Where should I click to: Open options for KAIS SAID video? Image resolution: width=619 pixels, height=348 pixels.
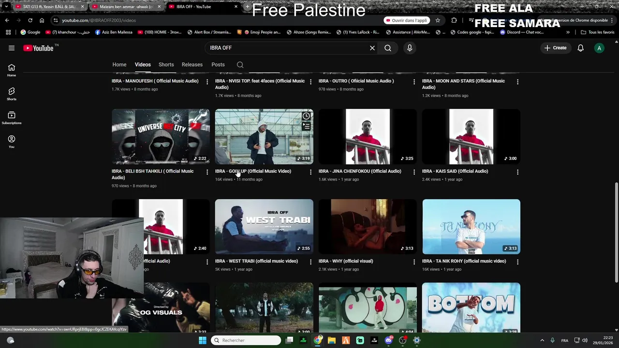coord(517,172)
